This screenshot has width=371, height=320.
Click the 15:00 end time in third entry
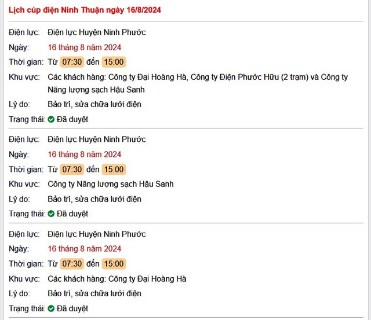(x=114, y=264)
